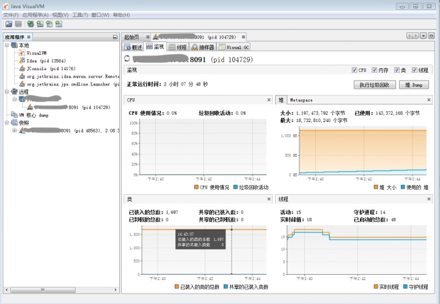Viewport: 440px width, 304px height.
Task: Collapse the 快照 tree node
Action: [7, 123]
